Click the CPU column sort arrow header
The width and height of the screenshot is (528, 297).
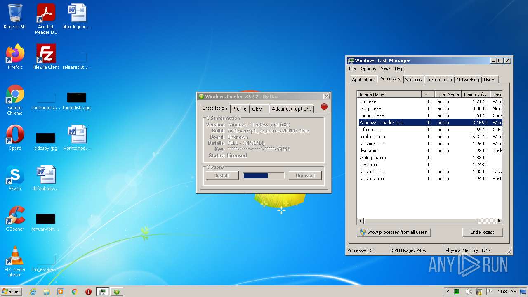[x=428, y=94]
